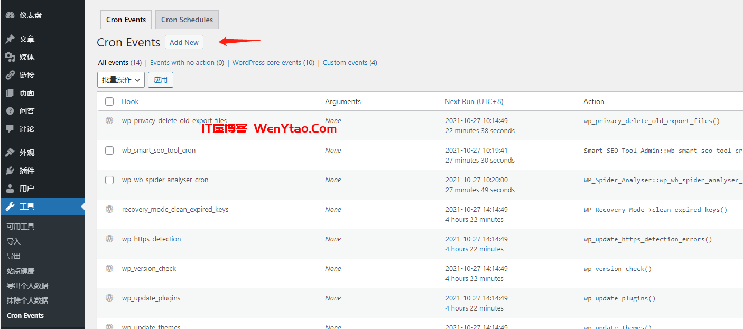This screenshot has width=743, height=329.
Task: Switch to the Cron Events tab
Action: (x=126, y=20)
